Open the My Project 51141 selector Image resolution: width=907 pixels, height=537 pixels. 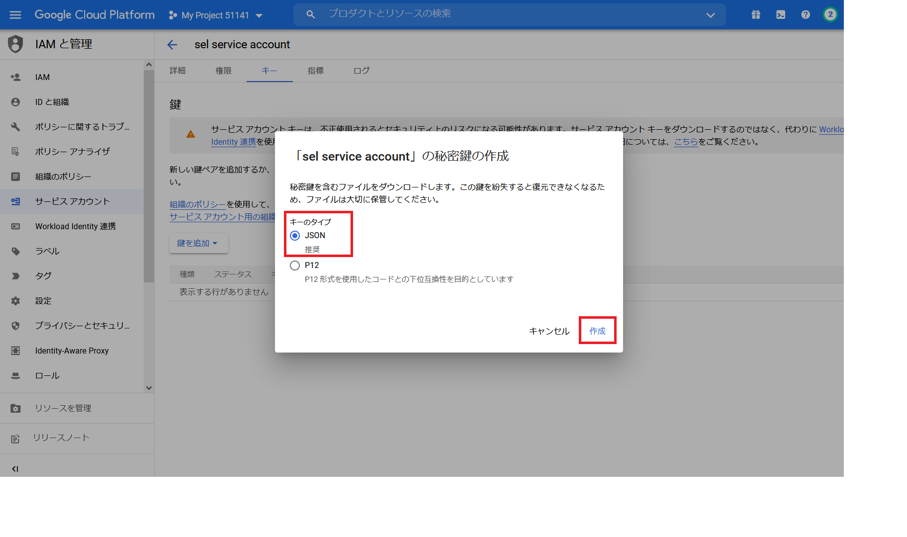pos(215,15)
